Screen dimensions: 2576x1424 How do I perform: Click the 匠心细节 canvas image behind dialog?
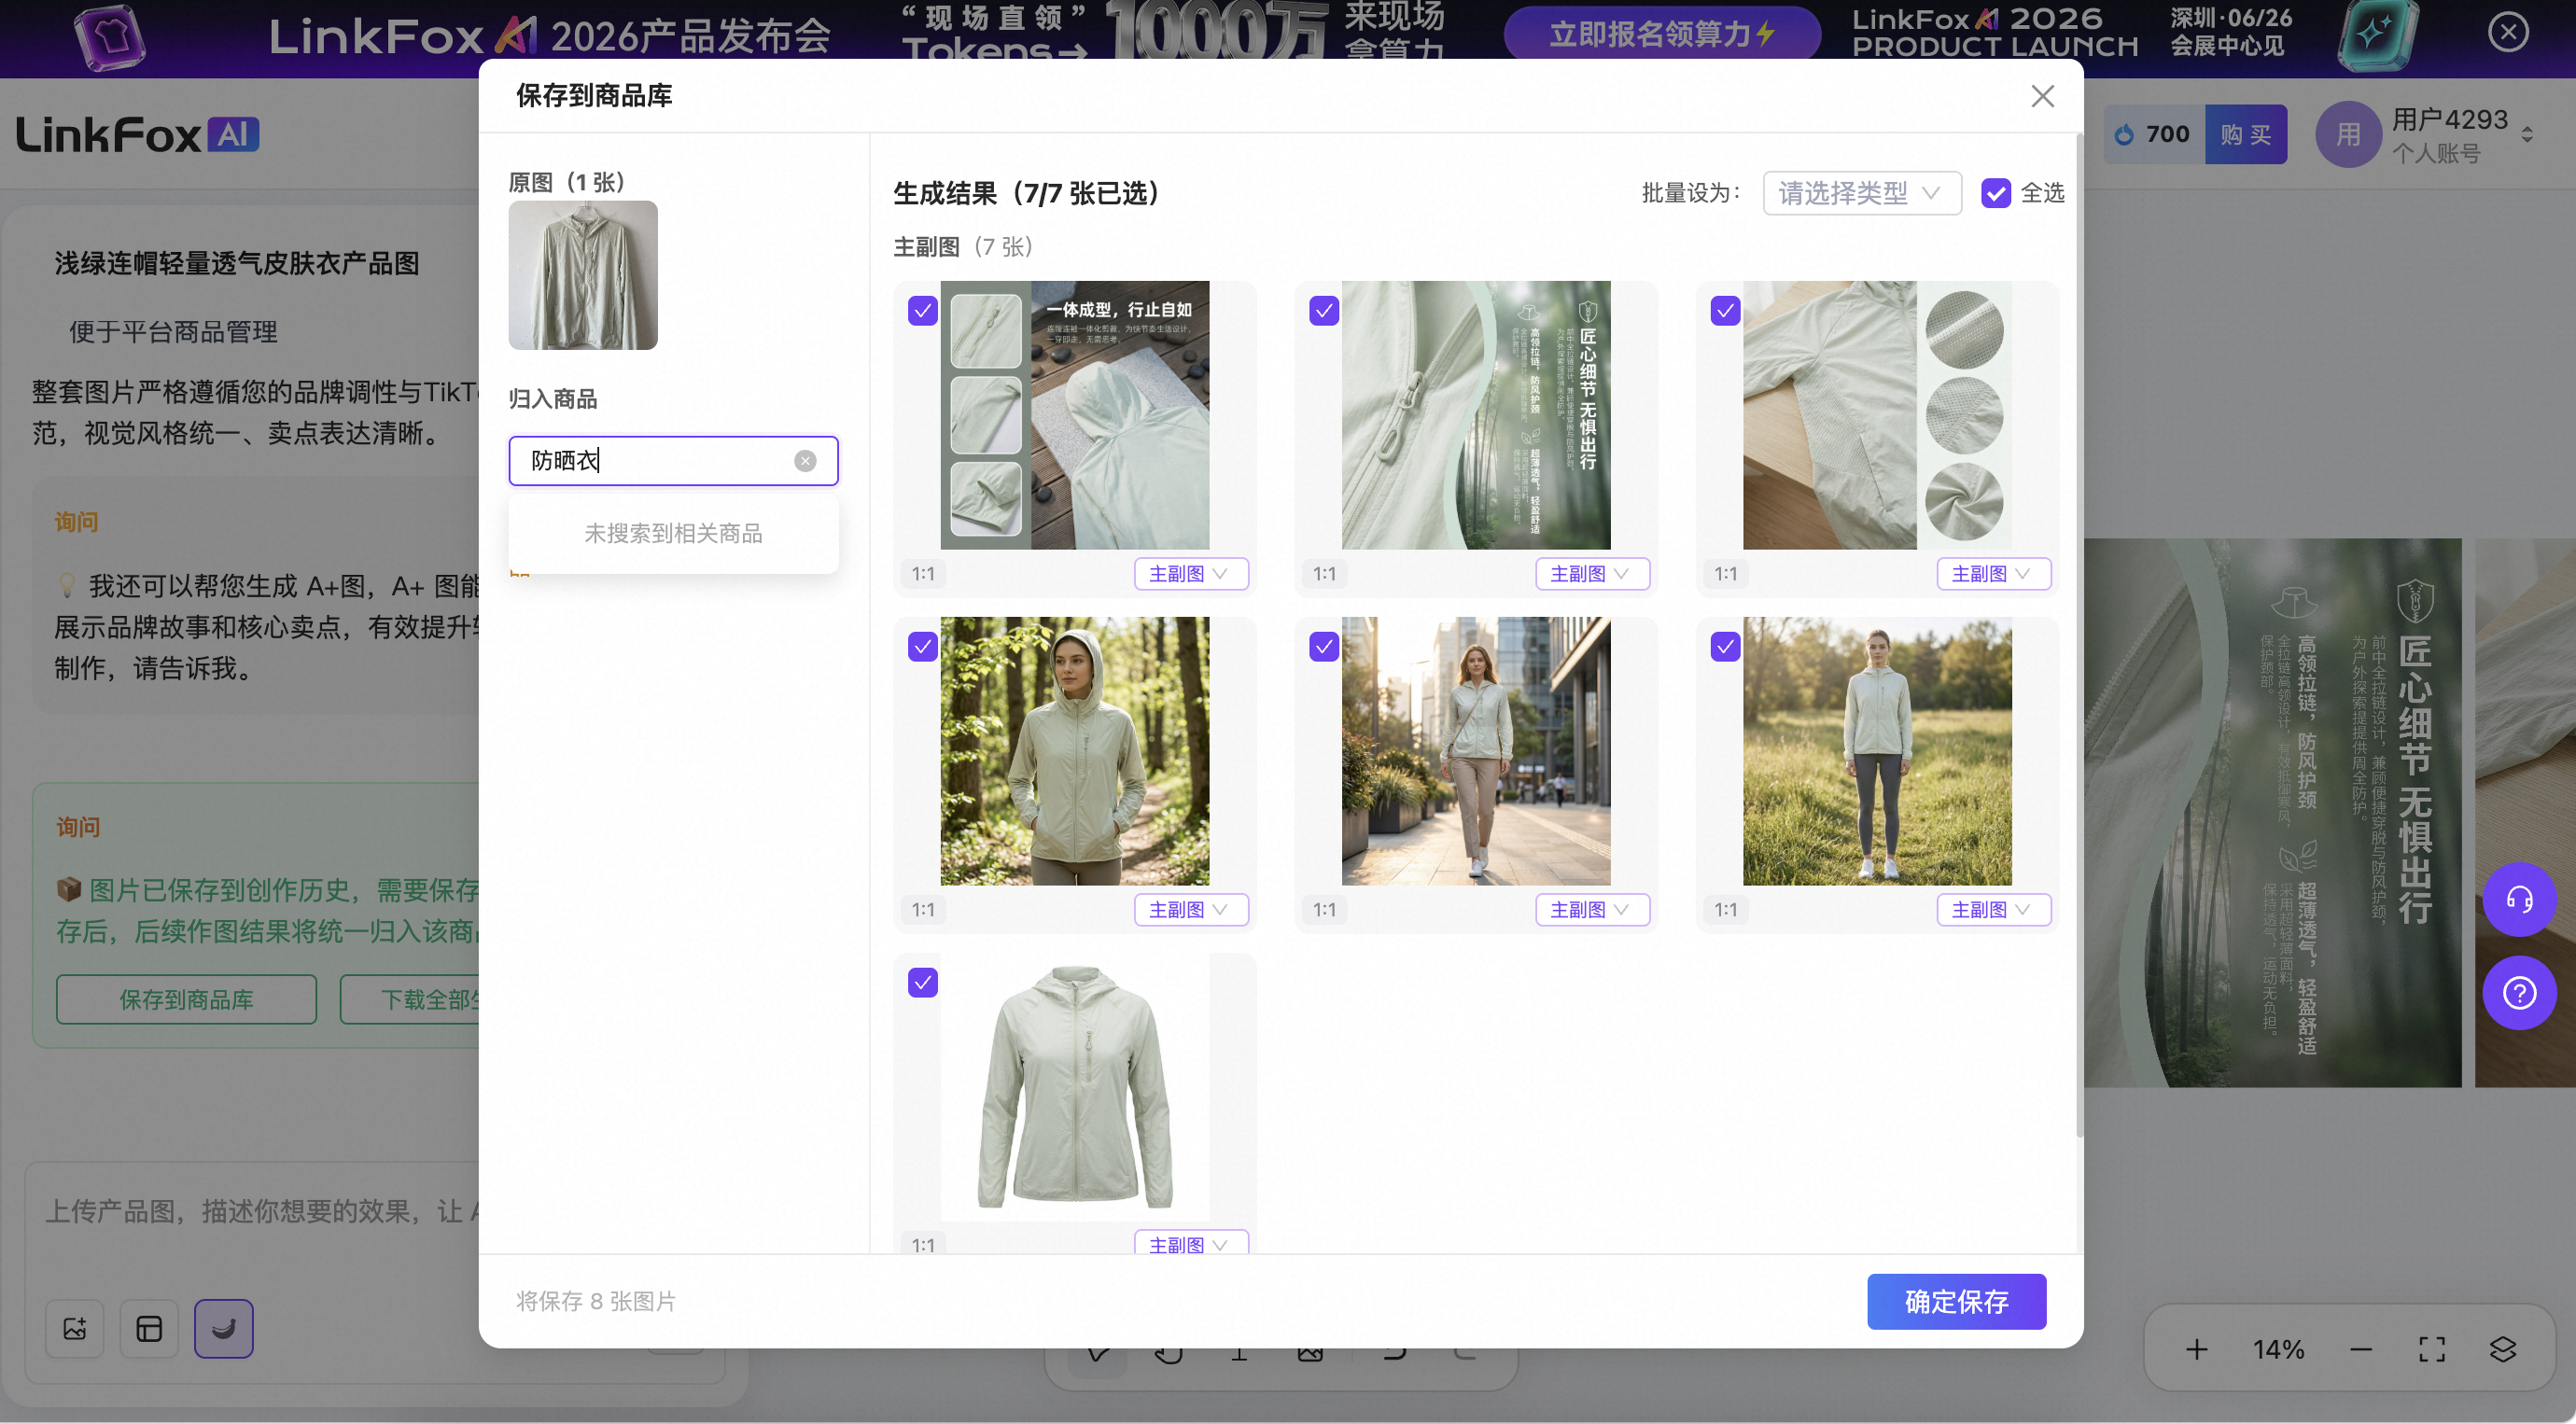[x=2273, y=812]
